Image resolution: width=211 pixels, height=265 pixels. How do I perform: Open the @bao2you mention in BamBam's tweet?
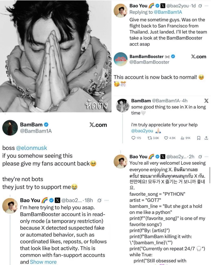142,131
